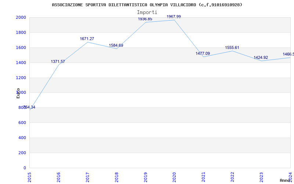The width and height of the screenshot is (294, 184).
Task: Select the 2017 year axis label
Action: tap(87, 177)
